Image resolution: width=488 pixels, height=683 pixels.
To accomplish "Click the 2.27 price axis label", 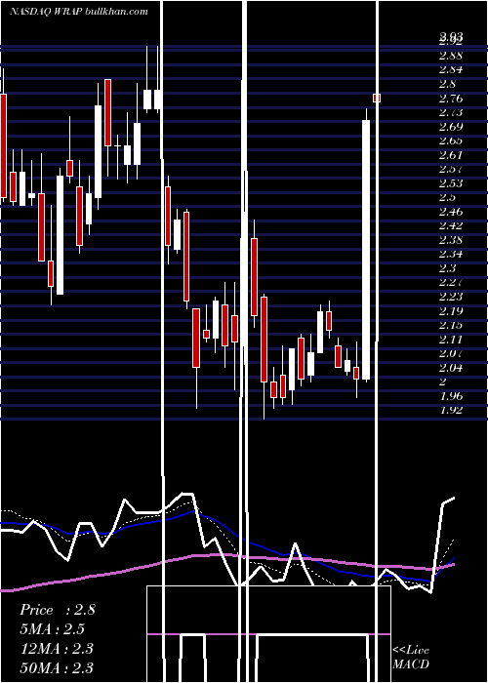I will point(451,282).
